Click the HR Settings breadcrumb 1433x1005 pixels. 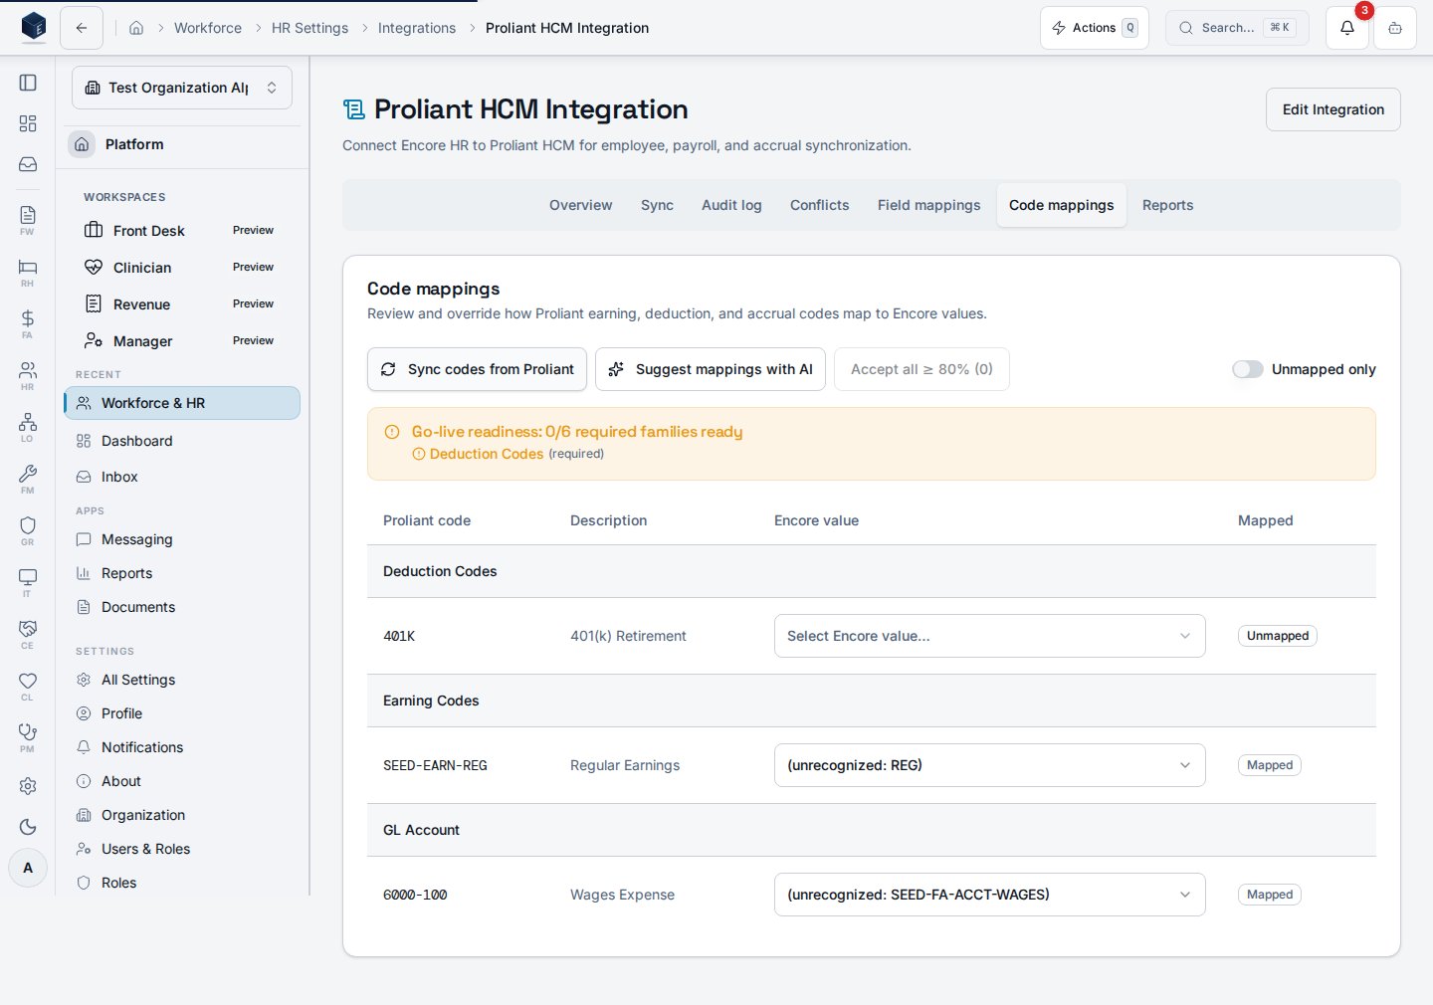[309, 28]
